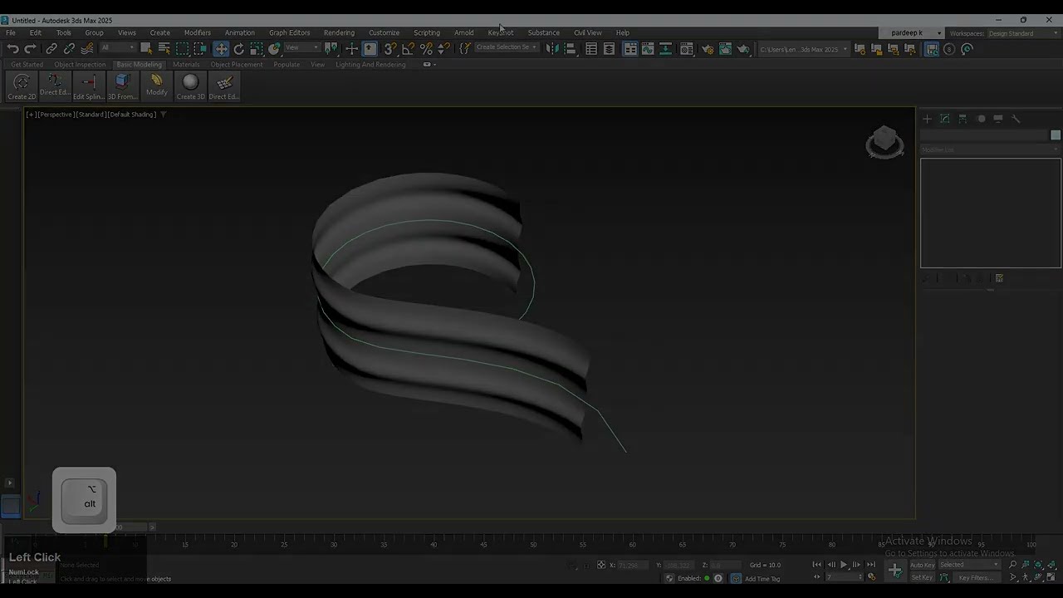The image size is (1063, 598).
Task: Click the ribbon Modify tool
Action: tap(156, 86)
